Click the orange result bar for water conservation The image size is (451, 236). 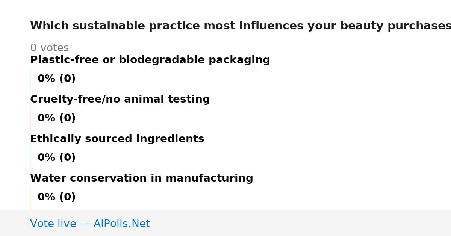point(30,197)
